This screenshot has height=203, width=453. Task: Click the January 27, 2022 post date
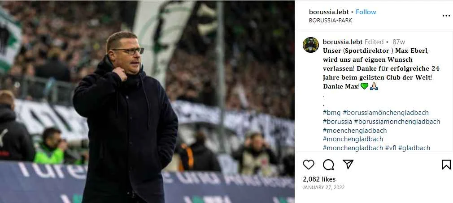pyautogui.click(x=323, y=187)
